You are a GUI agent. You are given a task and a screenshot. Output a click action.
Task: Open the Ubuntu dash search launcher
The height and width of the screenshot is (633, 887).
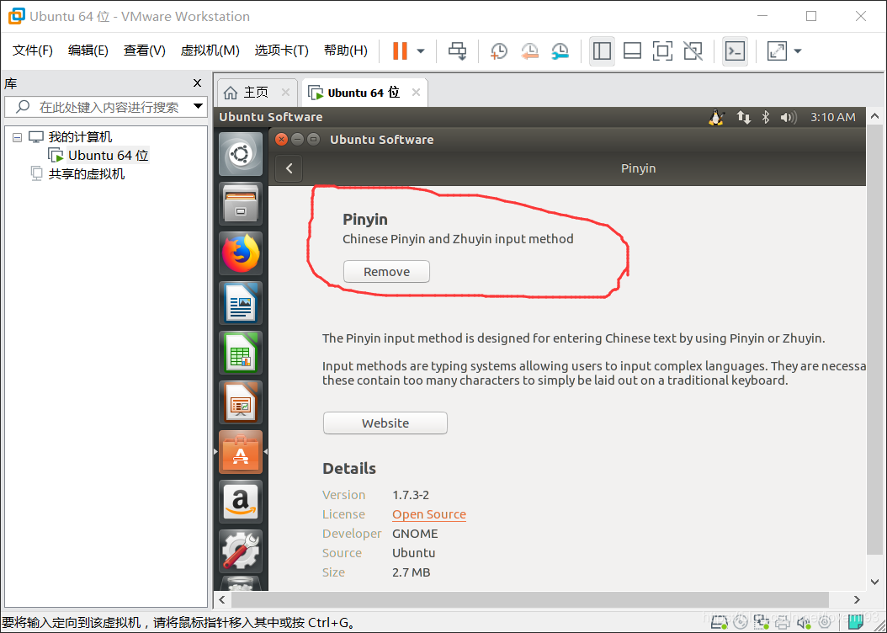point(241,154)
